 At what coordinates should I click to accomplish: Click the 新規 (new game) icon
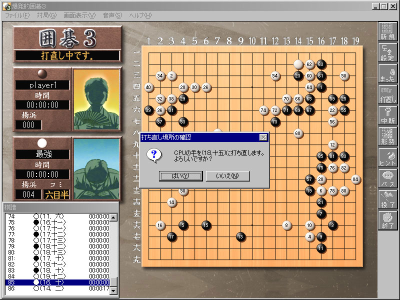(387, 32)
